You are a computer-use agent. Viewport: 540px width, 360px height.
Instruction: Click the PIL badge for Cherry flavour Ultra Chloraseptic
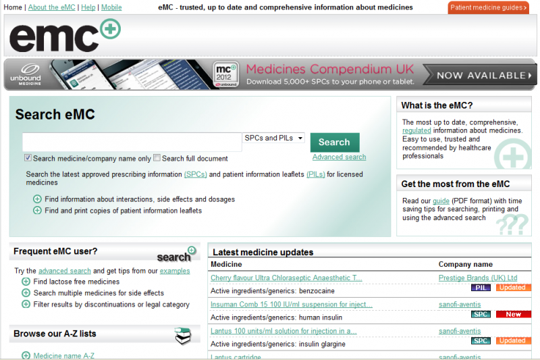(x=481, y=288)
